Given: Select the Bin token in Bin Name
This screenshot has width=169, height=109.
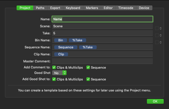Looking at the screenshot, I should click(61, 40).
